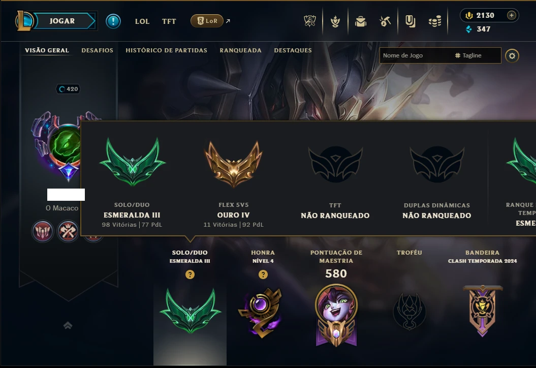Click the Solo/Duo question mark help icon
Screen dimensions: 536x368
190,274
